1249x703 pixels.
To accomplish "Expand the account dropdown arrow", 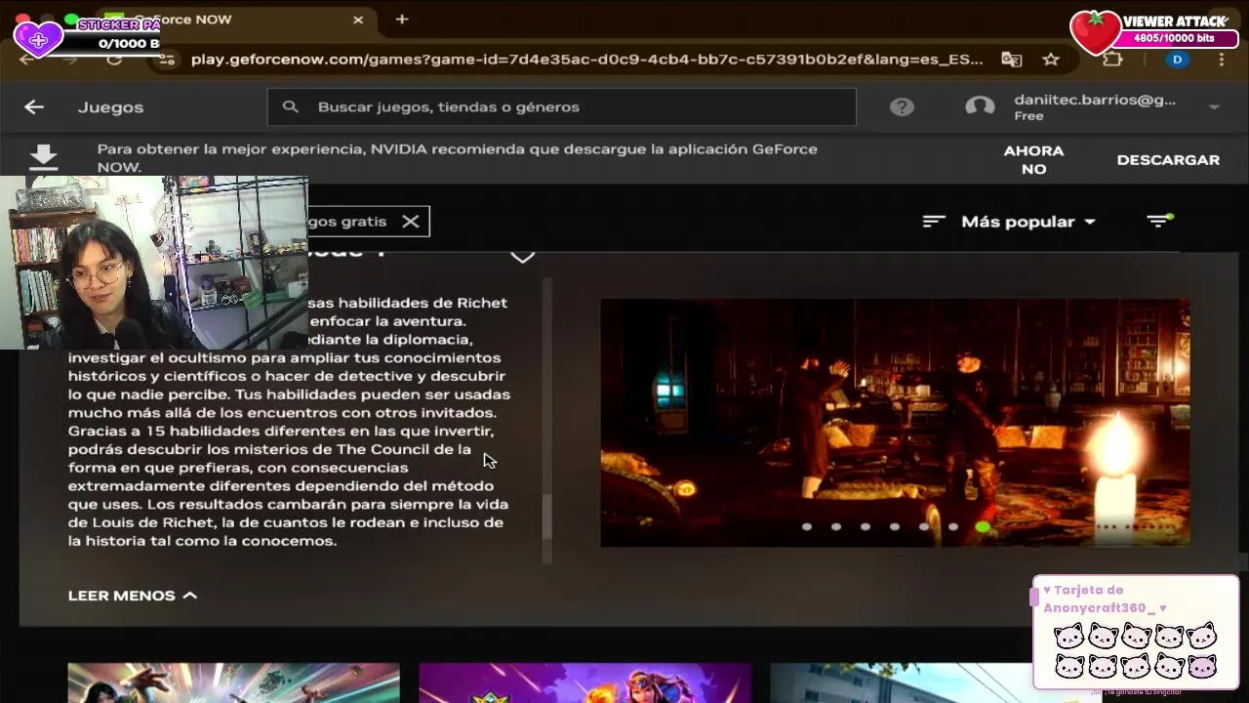I will click(1214, 107).
